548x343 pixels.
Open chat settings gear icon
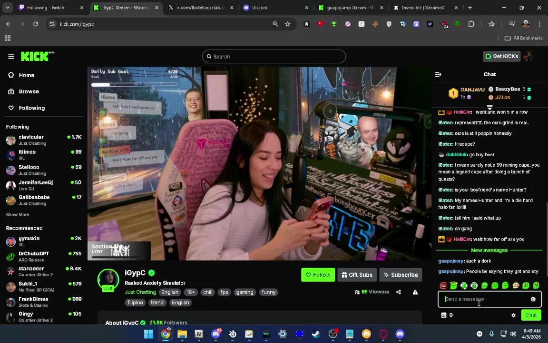513,315
